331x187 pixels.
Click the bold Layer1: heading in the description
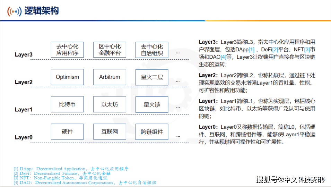point(208,101)
